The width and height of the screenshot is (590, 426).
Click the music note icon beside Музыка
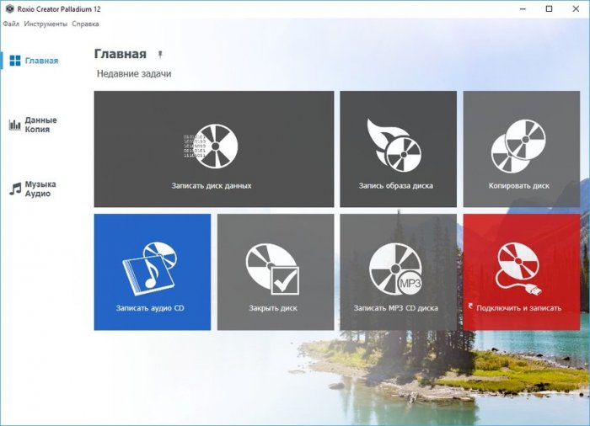tap(15, 189)
